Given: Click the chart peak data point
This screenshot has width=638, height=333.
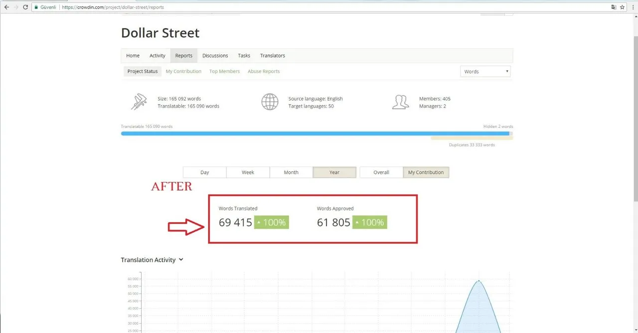Looking at the screenshot, I should [x=479, y=281].
